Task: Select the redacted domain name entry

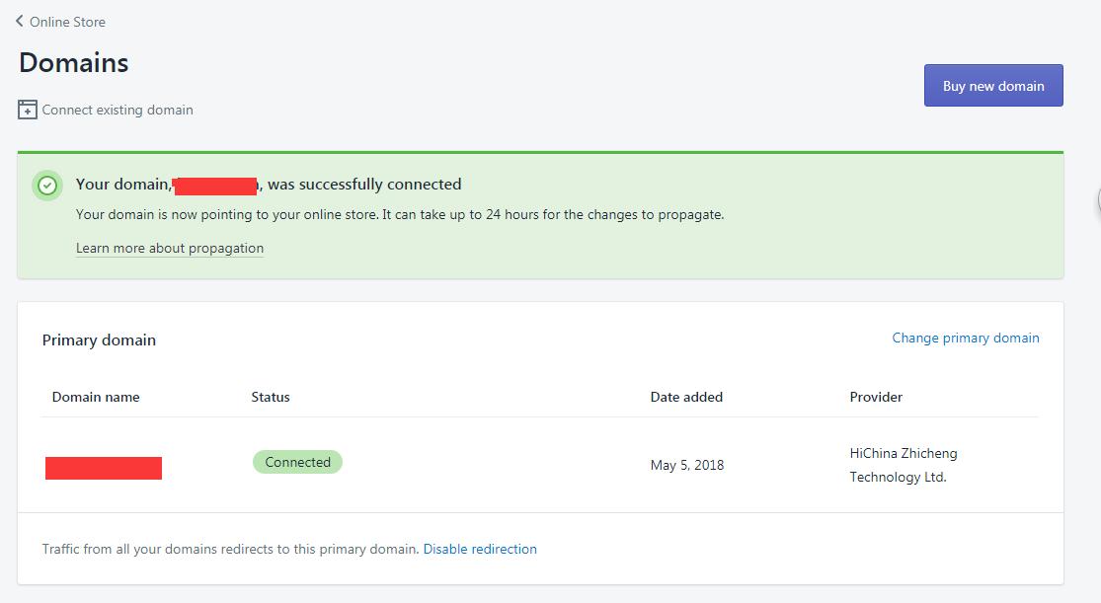Action: pos(104,466)
